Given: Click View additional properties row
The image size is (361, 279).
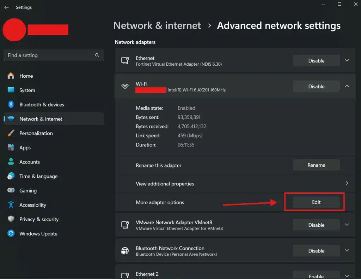Looking at the screenshot, I should pos(235,184).
